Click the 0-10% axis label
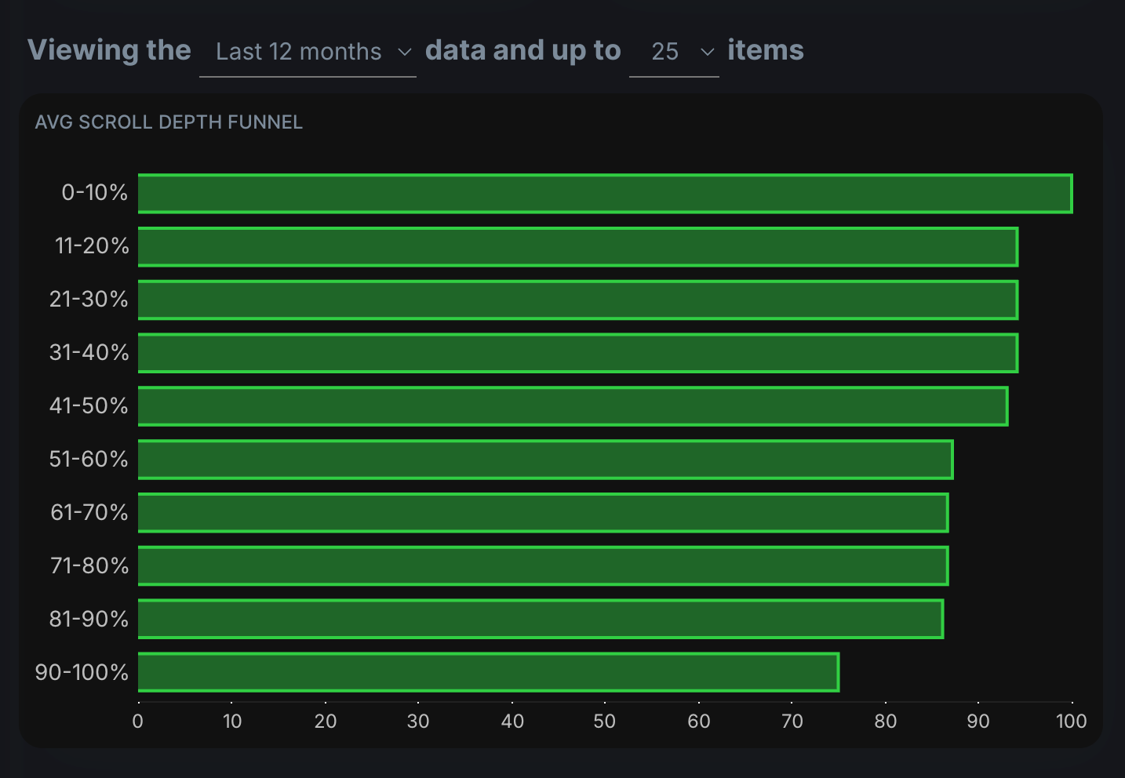 (95, 193)
